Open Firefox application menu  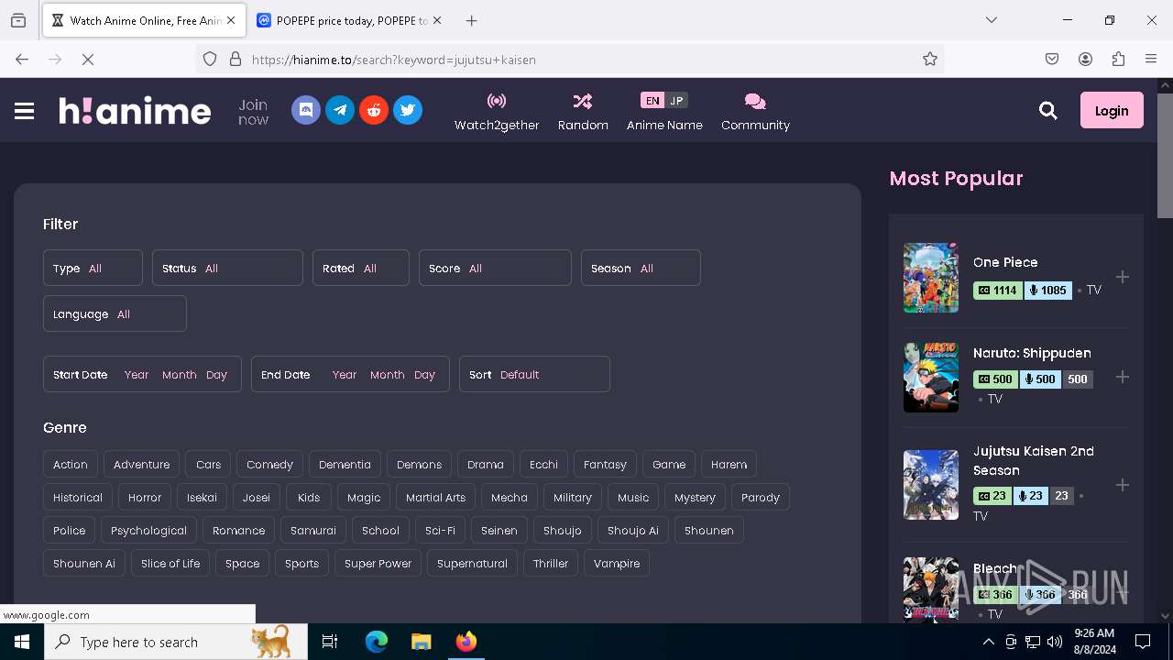1151,60
